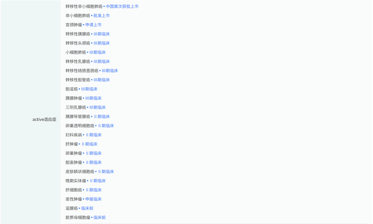Click the 转移性非小细胞肺癌 indication text

(x=84, y=6)
